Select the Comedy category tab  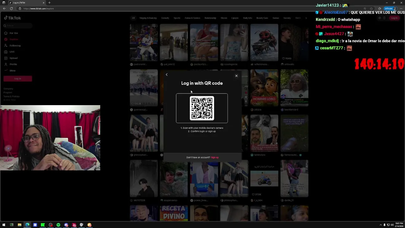pos(165,18)
